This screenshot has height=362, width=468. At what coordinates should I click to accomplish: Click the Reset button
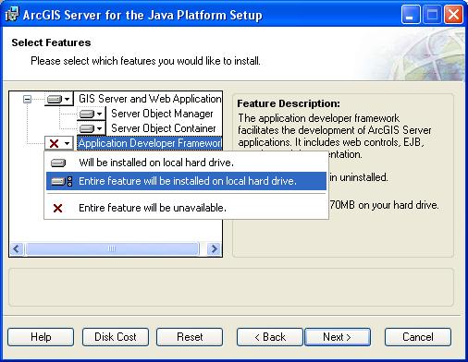pyautogui.click(x=190, y=337)
